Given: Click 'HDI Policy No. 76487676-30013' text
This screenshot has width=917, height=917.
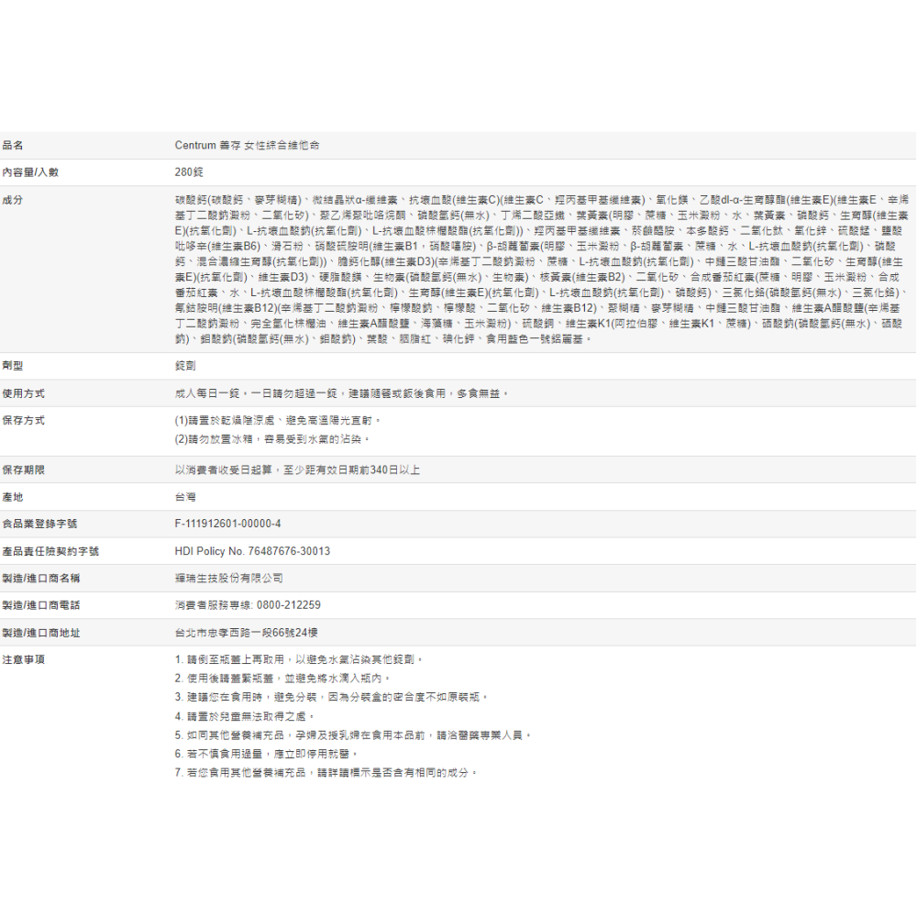Looking at the screenshot, I should point(252,551).
